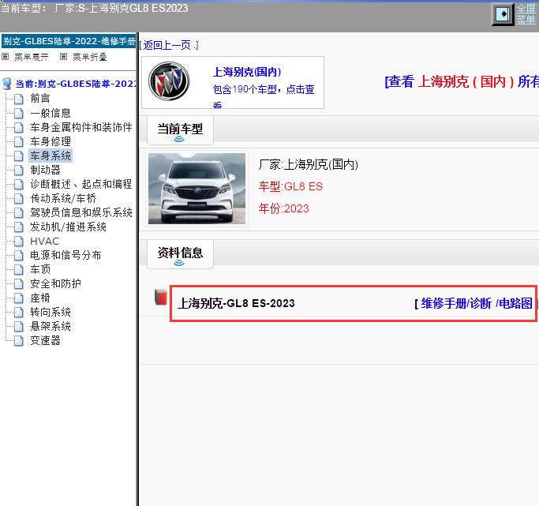The image size is (539, 506).
Task: Click the 年份:2023 year text
Action: [x=284, y=208]
